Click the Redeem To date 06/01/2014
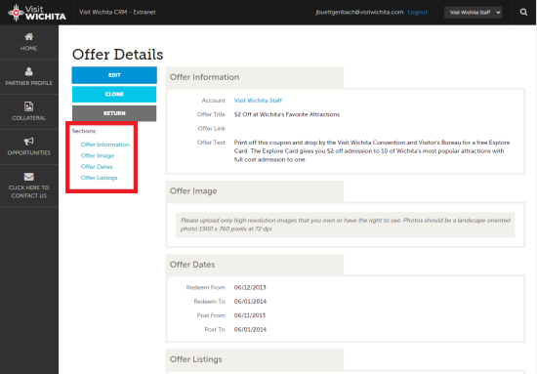Screen dimensions: 537x374 250,302
